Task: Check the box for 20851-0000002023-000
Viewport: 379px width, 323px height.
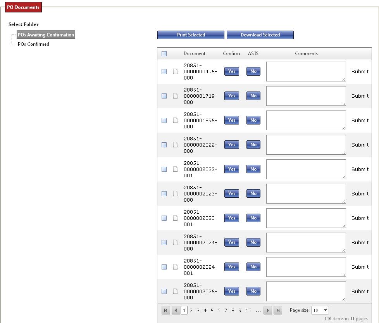Action: click(164, 193)
